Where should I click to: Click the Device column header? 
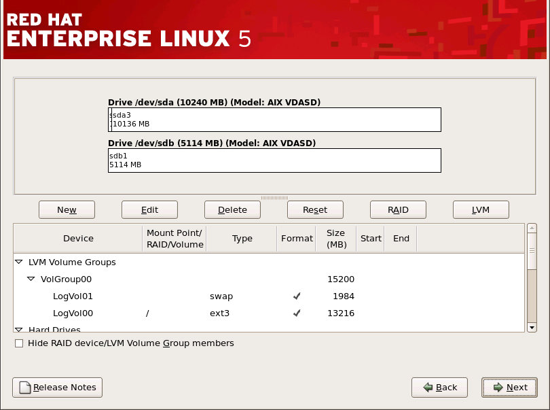pyautogui.click(x=78, y=238)
